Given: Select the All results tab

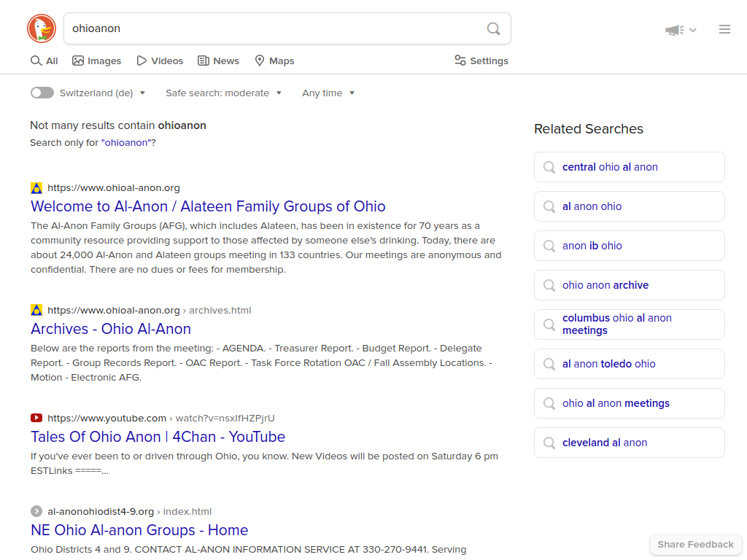Looking at the screenshot, I should (x=44, y=61).
